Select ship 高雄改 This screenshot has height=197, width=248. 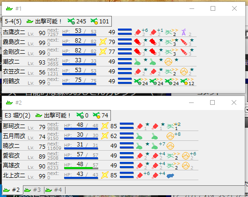pos(11,165)
